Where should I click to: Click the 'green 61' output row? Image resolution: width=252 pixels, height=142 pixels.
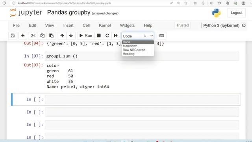60,71
